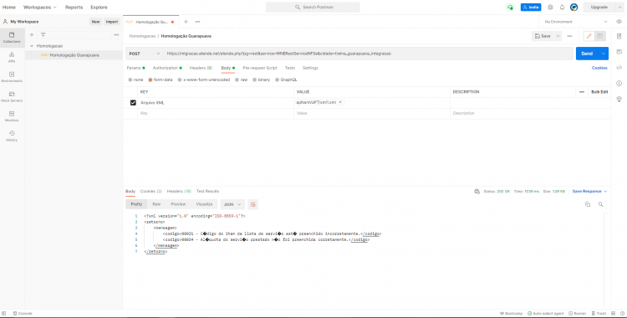Search within the response body
Screen dimensions: 627x318
pos(600,204)
